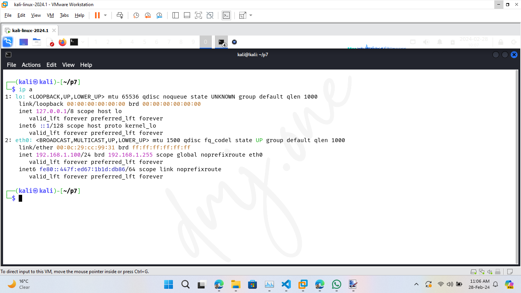
Task: Open the terminal Help menu
Action: [x=86, y=65]
